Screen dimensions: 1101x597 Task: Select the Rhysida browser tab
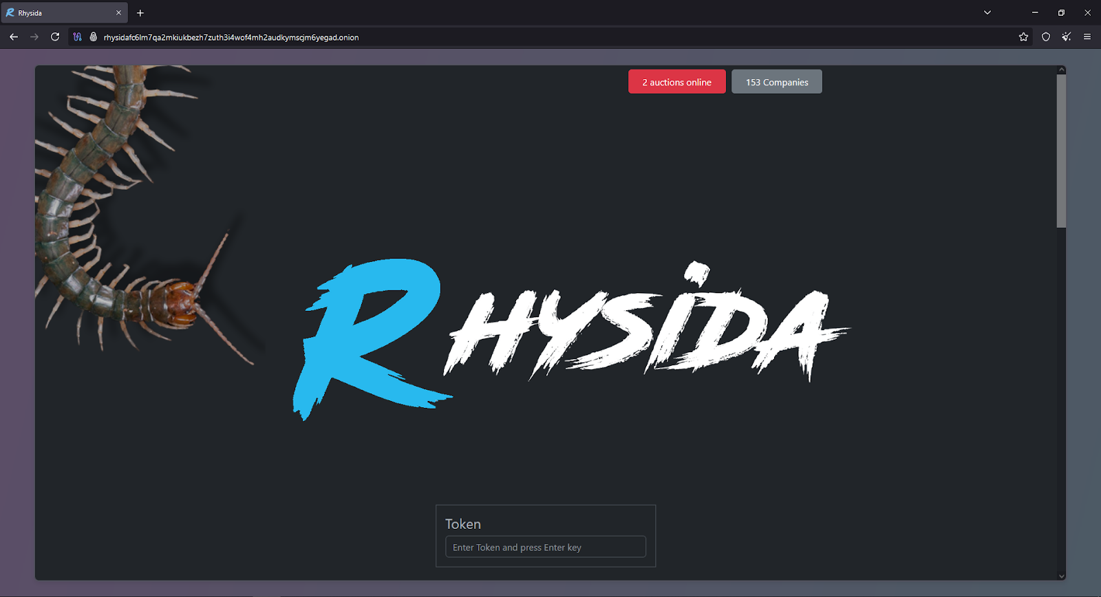64,13
